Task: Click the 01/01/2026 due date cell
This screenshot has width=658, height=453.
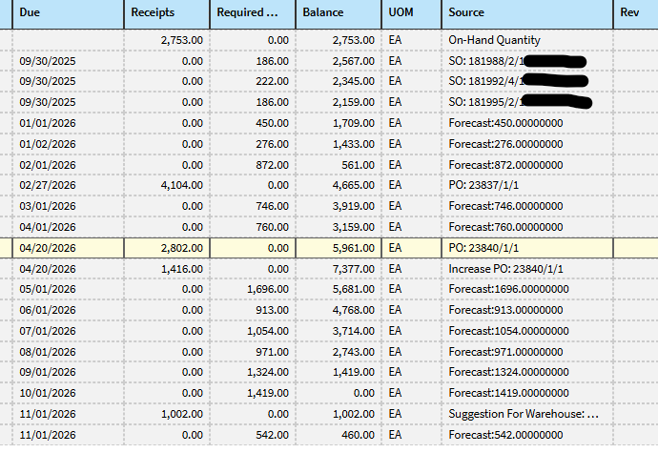Action: coord(69,123)
